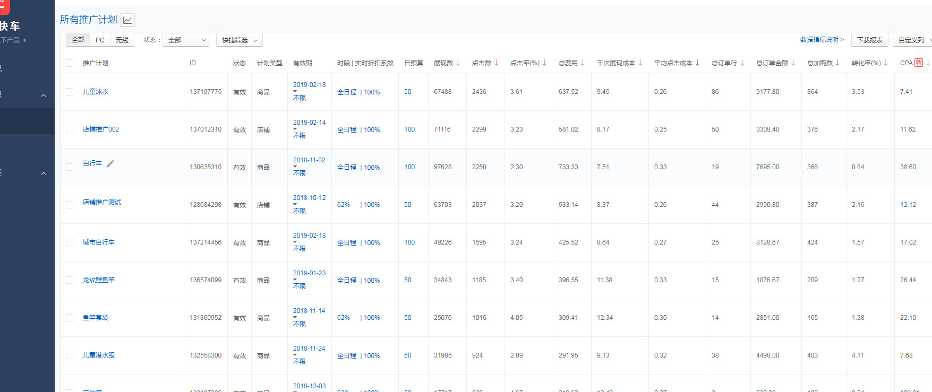Click the sort arrow beside 转化率(%)
The height and width of the screenshot is (392, 932).
point(886,63)
